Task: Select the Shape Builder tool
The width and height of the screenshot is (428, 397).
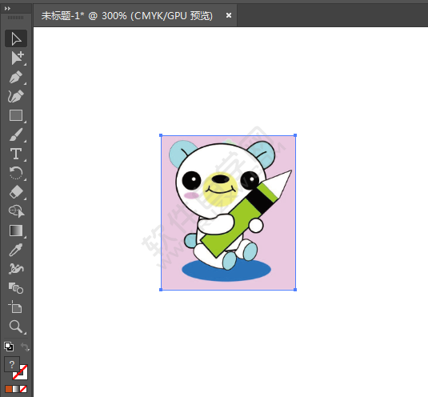Action: click(16, 288)
